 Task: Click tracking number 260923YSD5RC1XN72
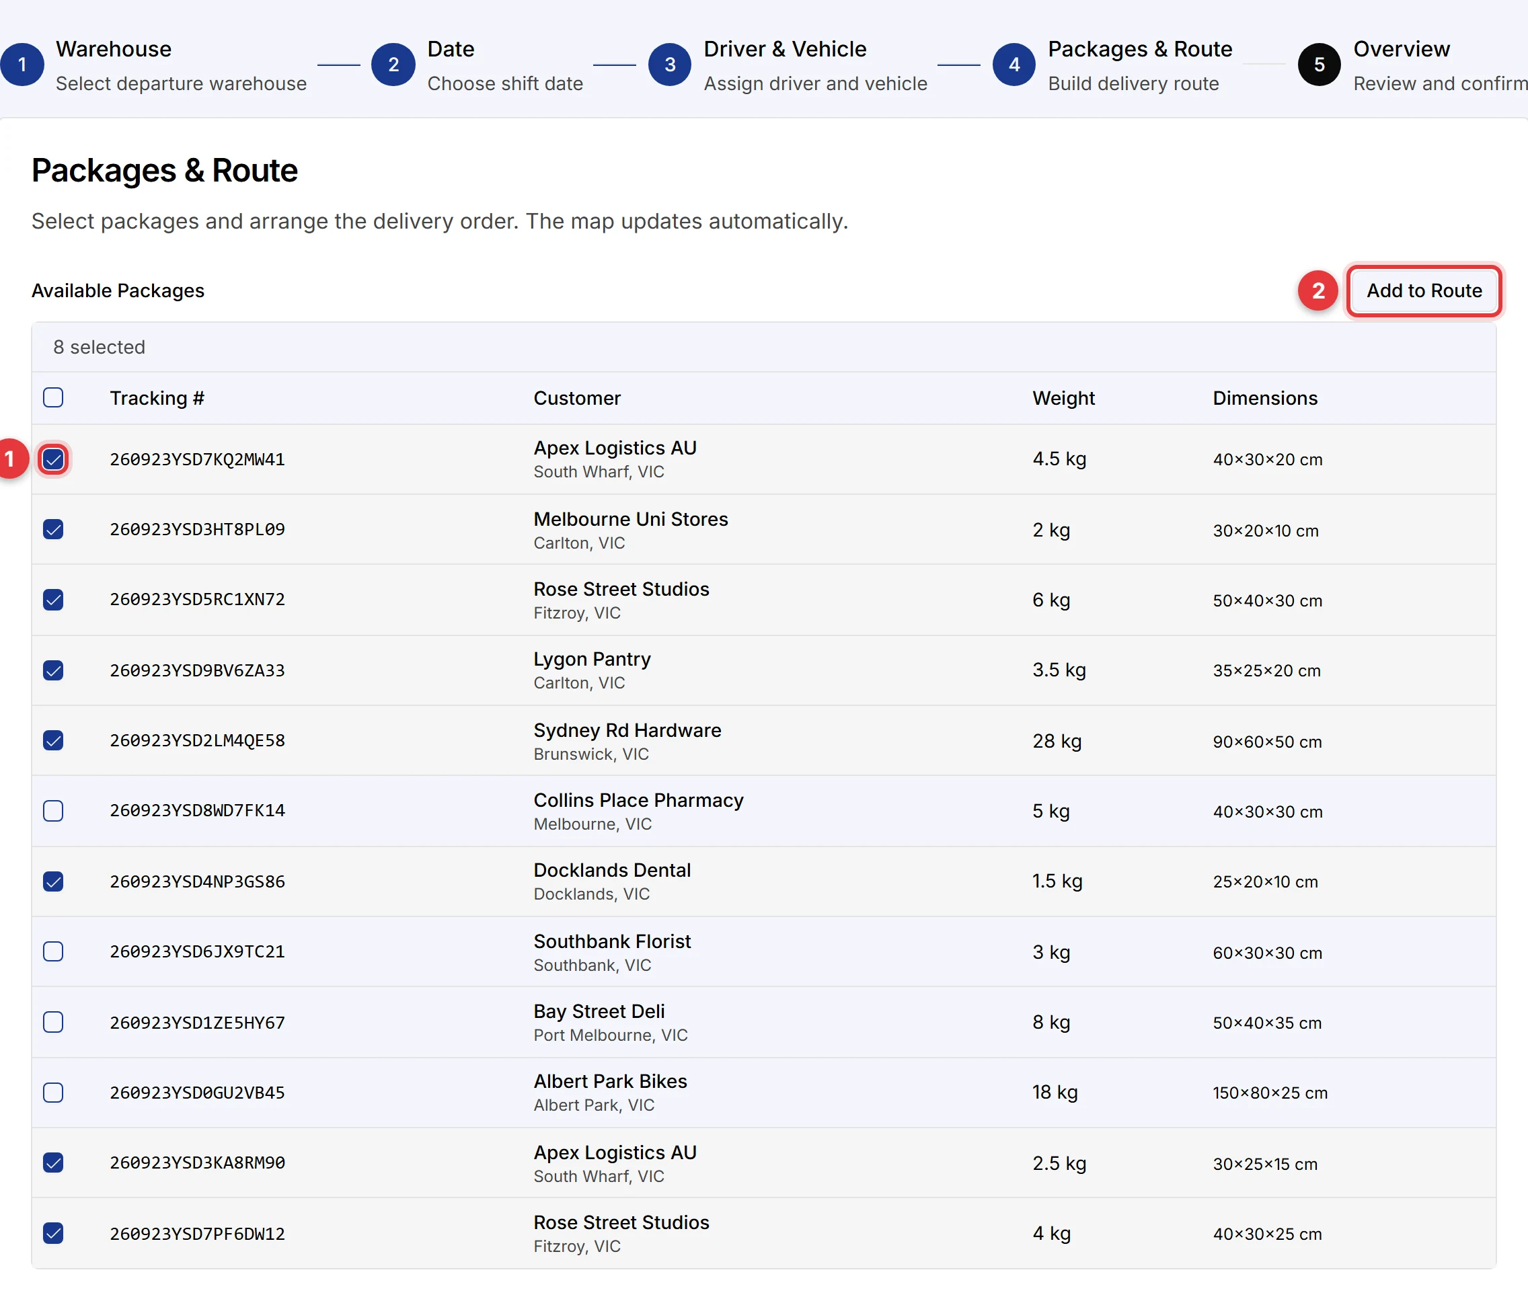pos(197,600)
